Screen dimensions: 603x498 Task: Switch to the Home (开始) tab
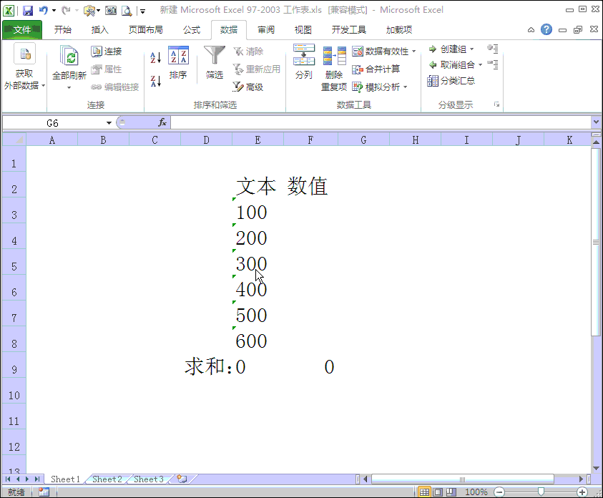tap(63, 29)
